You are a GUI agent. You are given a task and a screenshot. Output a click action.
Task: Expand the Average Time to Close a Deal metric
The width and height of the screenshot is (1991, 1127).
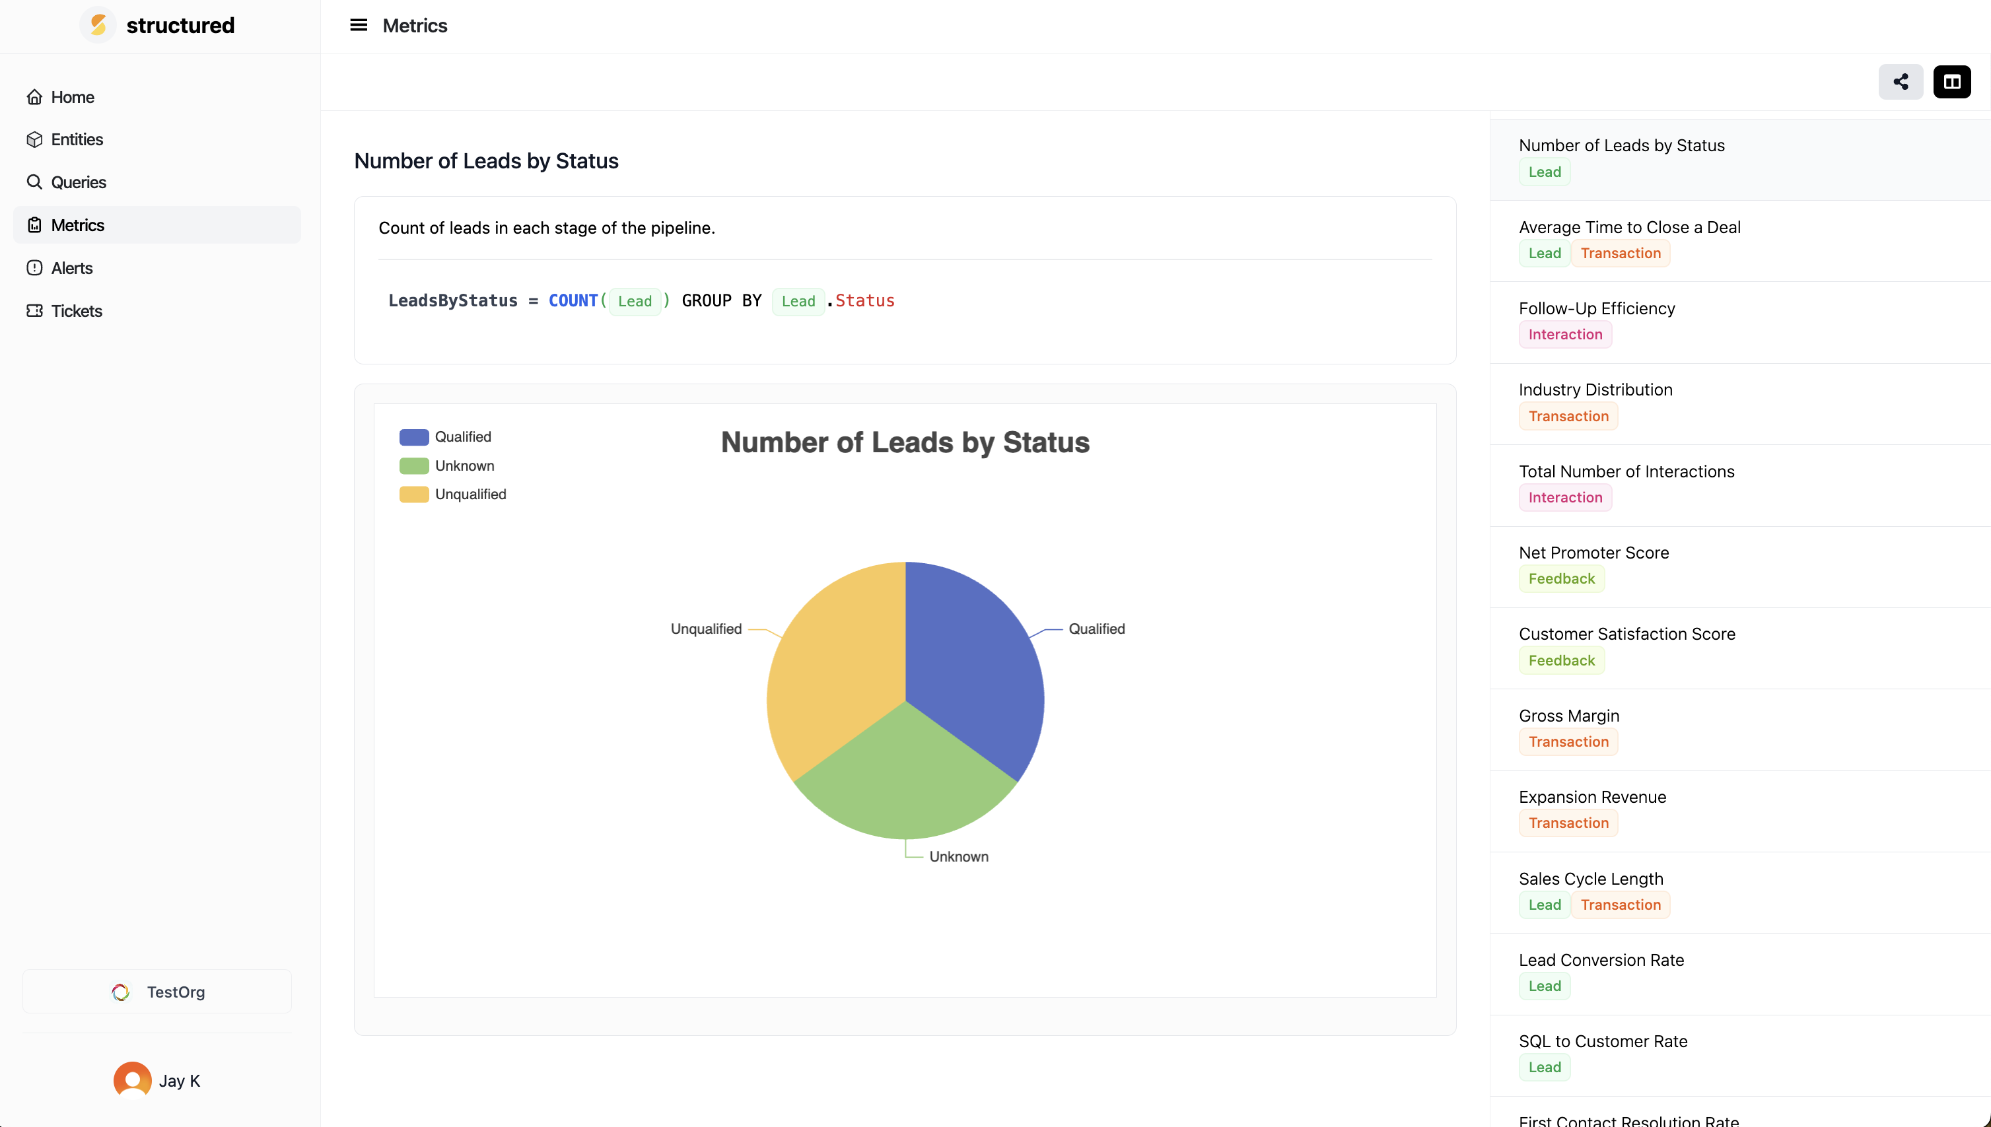point(1630,227)
